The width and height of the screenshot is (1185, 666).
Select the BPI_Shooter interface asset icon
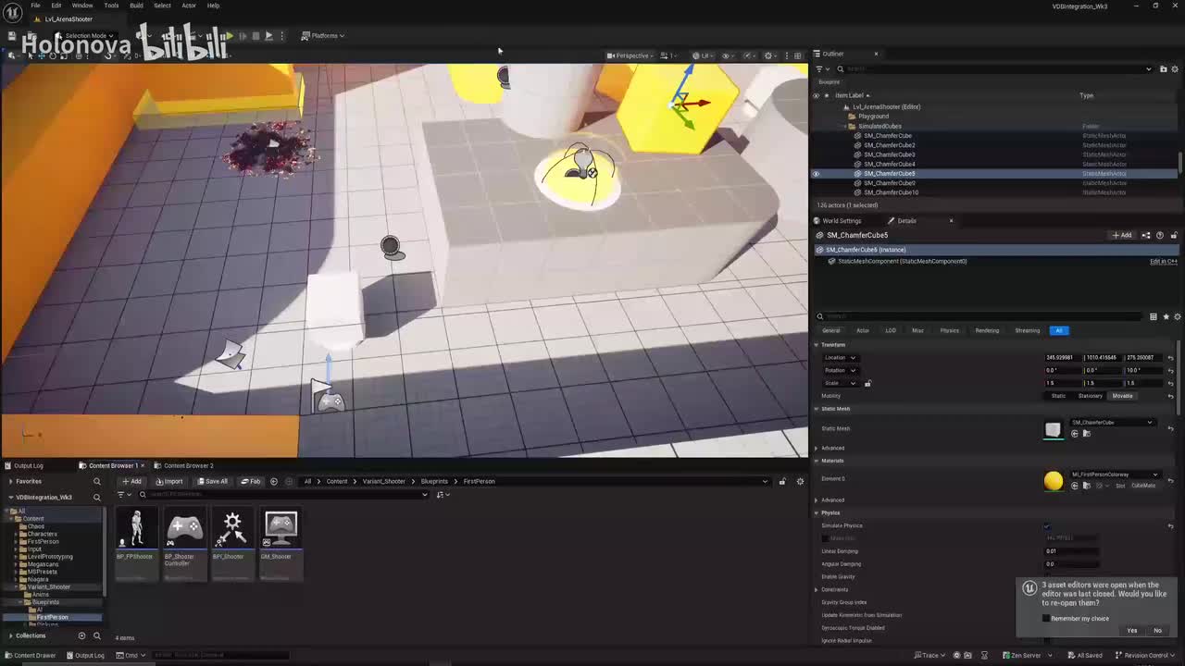click(x=232, y=529)
